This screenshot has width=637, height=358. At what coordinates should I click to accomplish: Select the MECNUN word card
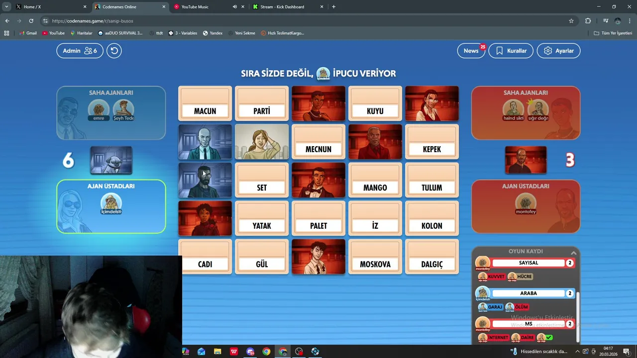[x=318, y=142]
